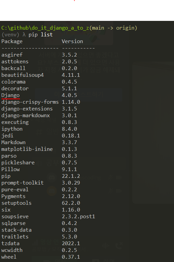
Task: Click the repository path in the prompt line
Action: click(45, 28)
